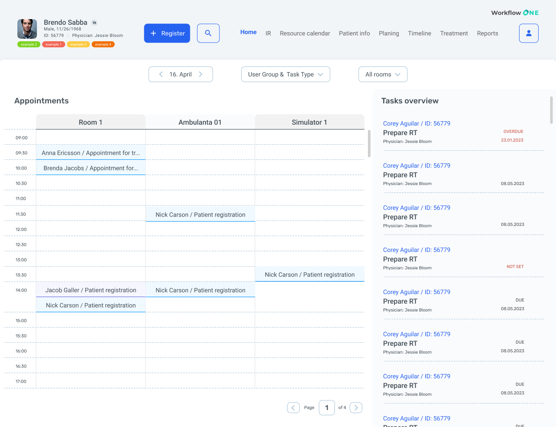Open Corey Aguilar link on the OVERDUE task

pos(417,123)
